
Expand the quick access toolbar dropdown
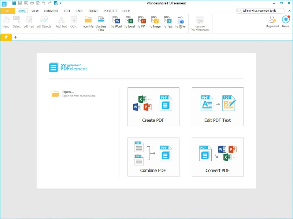(61, 3)
